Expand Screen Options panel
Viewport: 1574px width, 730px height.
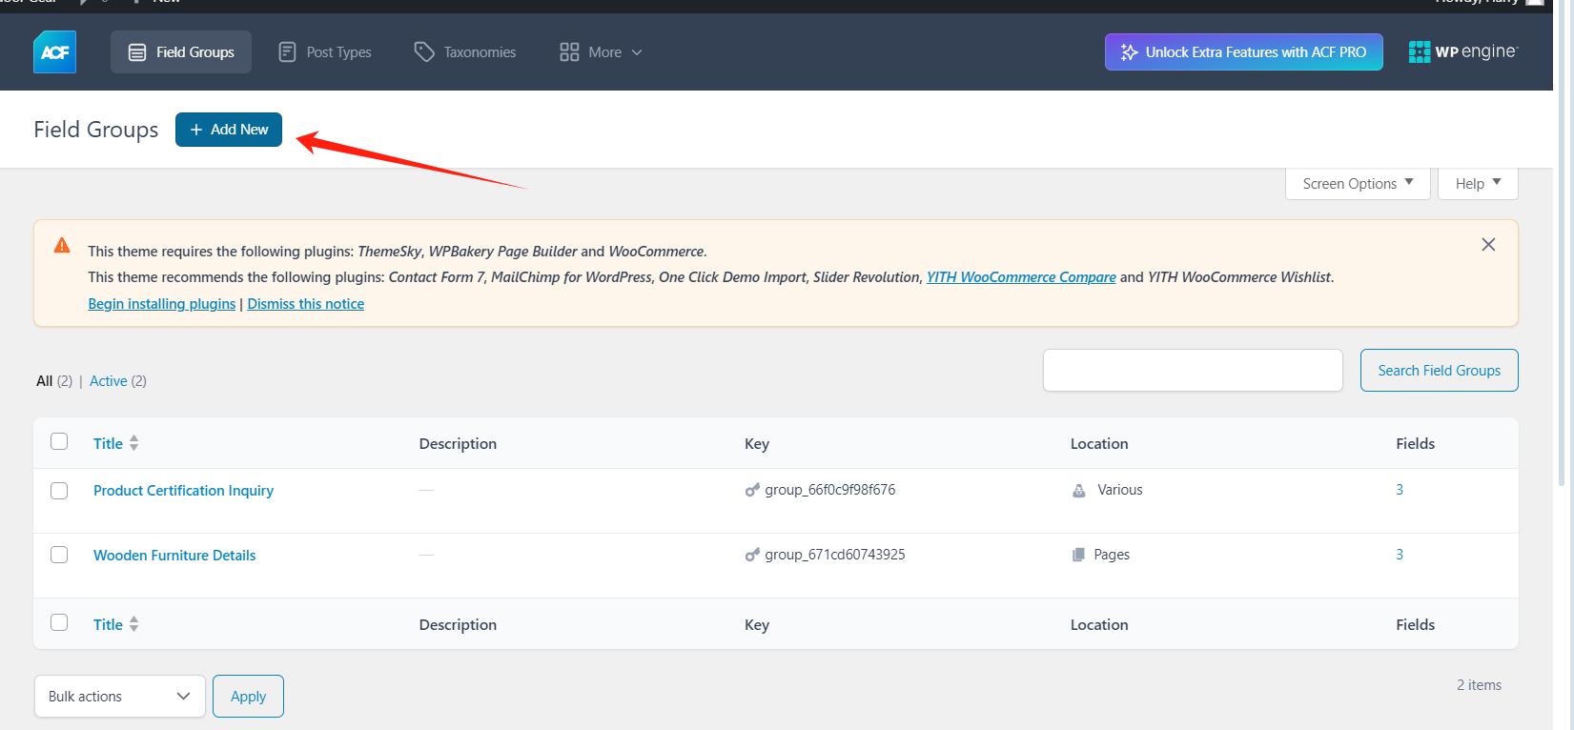pos(1358,183)
